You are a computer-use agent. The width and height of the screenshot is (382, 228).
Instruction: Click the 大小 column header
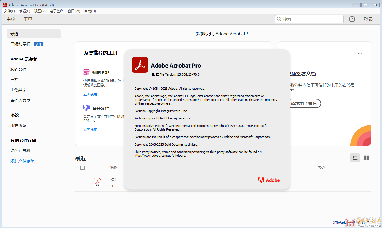pos(321,167)
